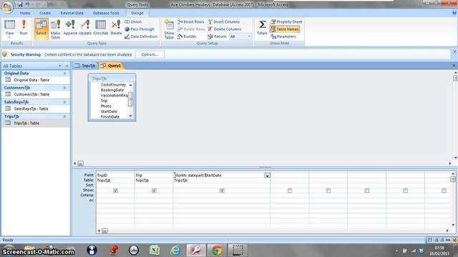Check Show box in fourth grid column

(290, 191)
